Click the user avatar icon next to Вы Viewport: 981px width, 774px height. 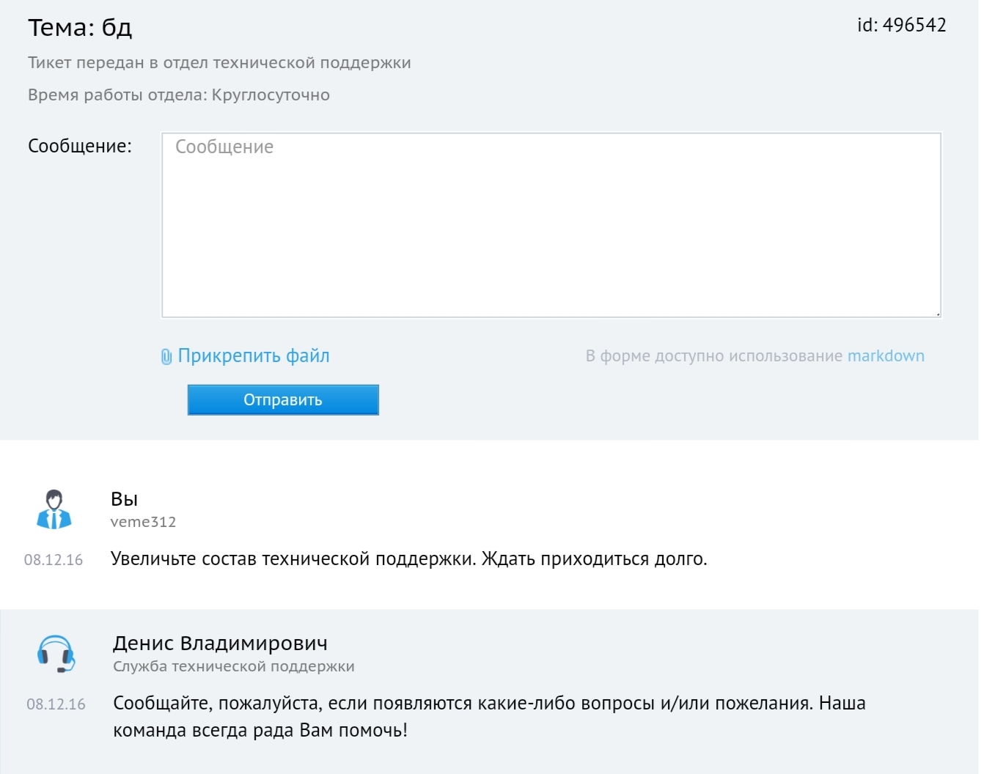point(54,509)
